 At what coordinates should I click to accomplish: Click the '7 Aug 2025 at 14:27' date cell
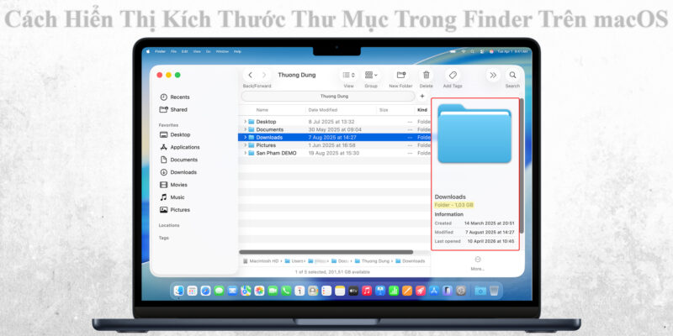click(x=332, y=138)
